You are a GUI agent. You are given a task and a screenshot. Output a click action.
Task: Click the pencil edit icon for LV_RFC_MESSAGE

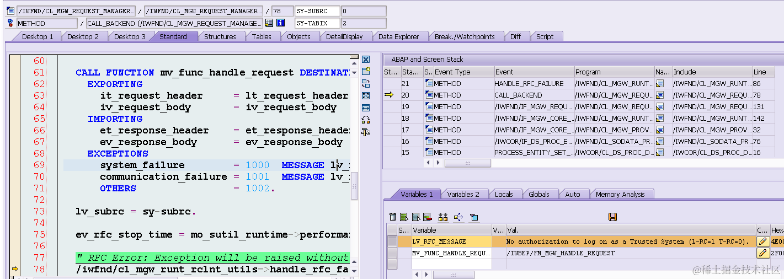click(x=763, y=242)
